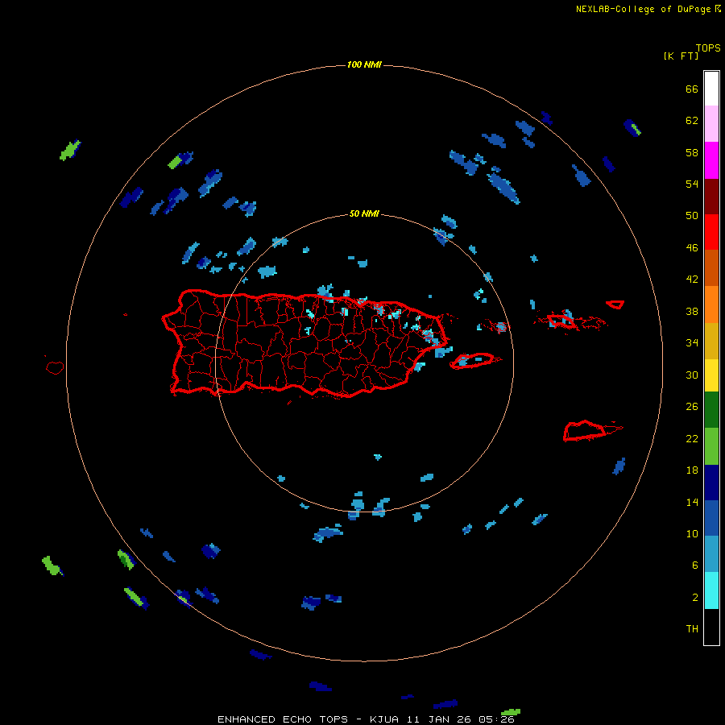The width and height of the screenshot is (725, 725).
Task: Click the ENHANCED ECHO TOPS KJUA timestamp caption
Action: pos(366,719)
